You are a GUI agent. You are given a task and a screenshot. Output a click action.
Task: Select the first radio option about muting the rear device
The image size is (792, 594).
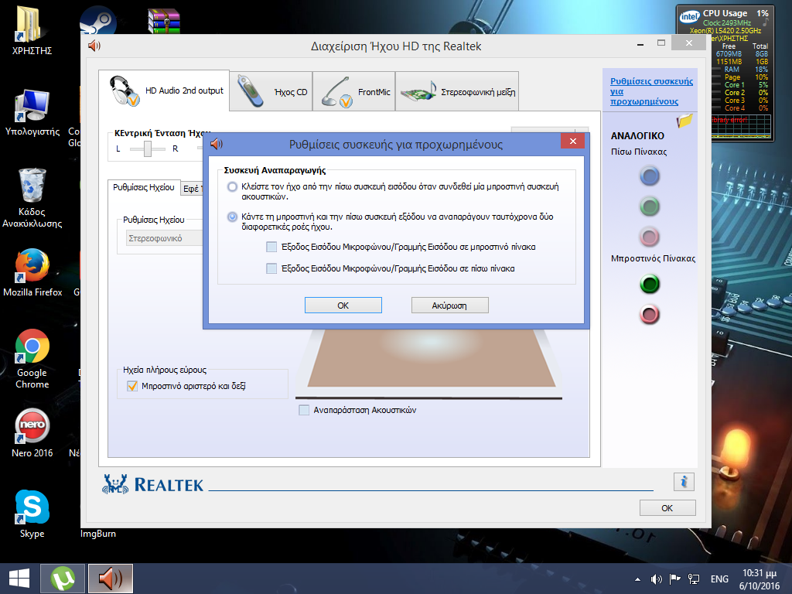tap(232, 187)
